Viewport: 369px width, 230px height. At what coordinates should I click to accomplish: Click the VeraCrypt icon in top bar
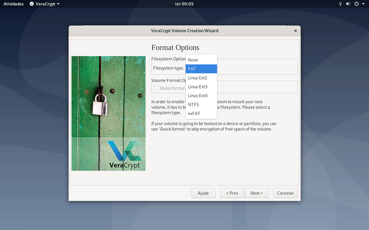click(x=32, y=4)
